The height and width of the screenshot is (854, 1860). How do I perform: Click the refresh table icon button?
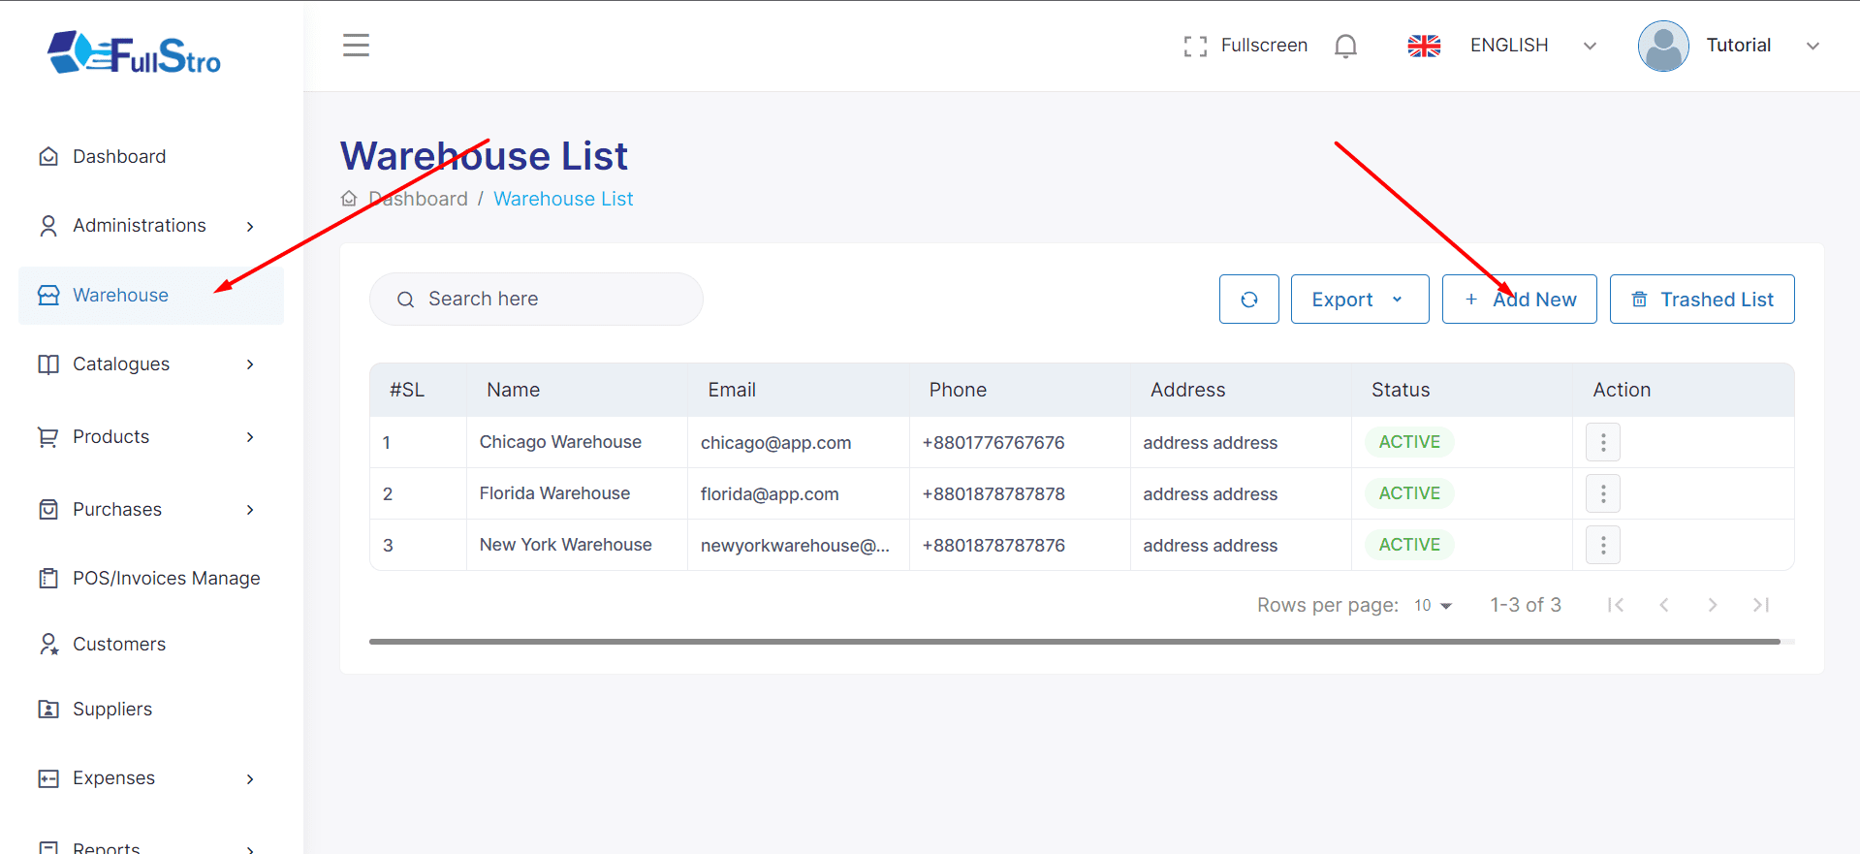(1248, 300)
